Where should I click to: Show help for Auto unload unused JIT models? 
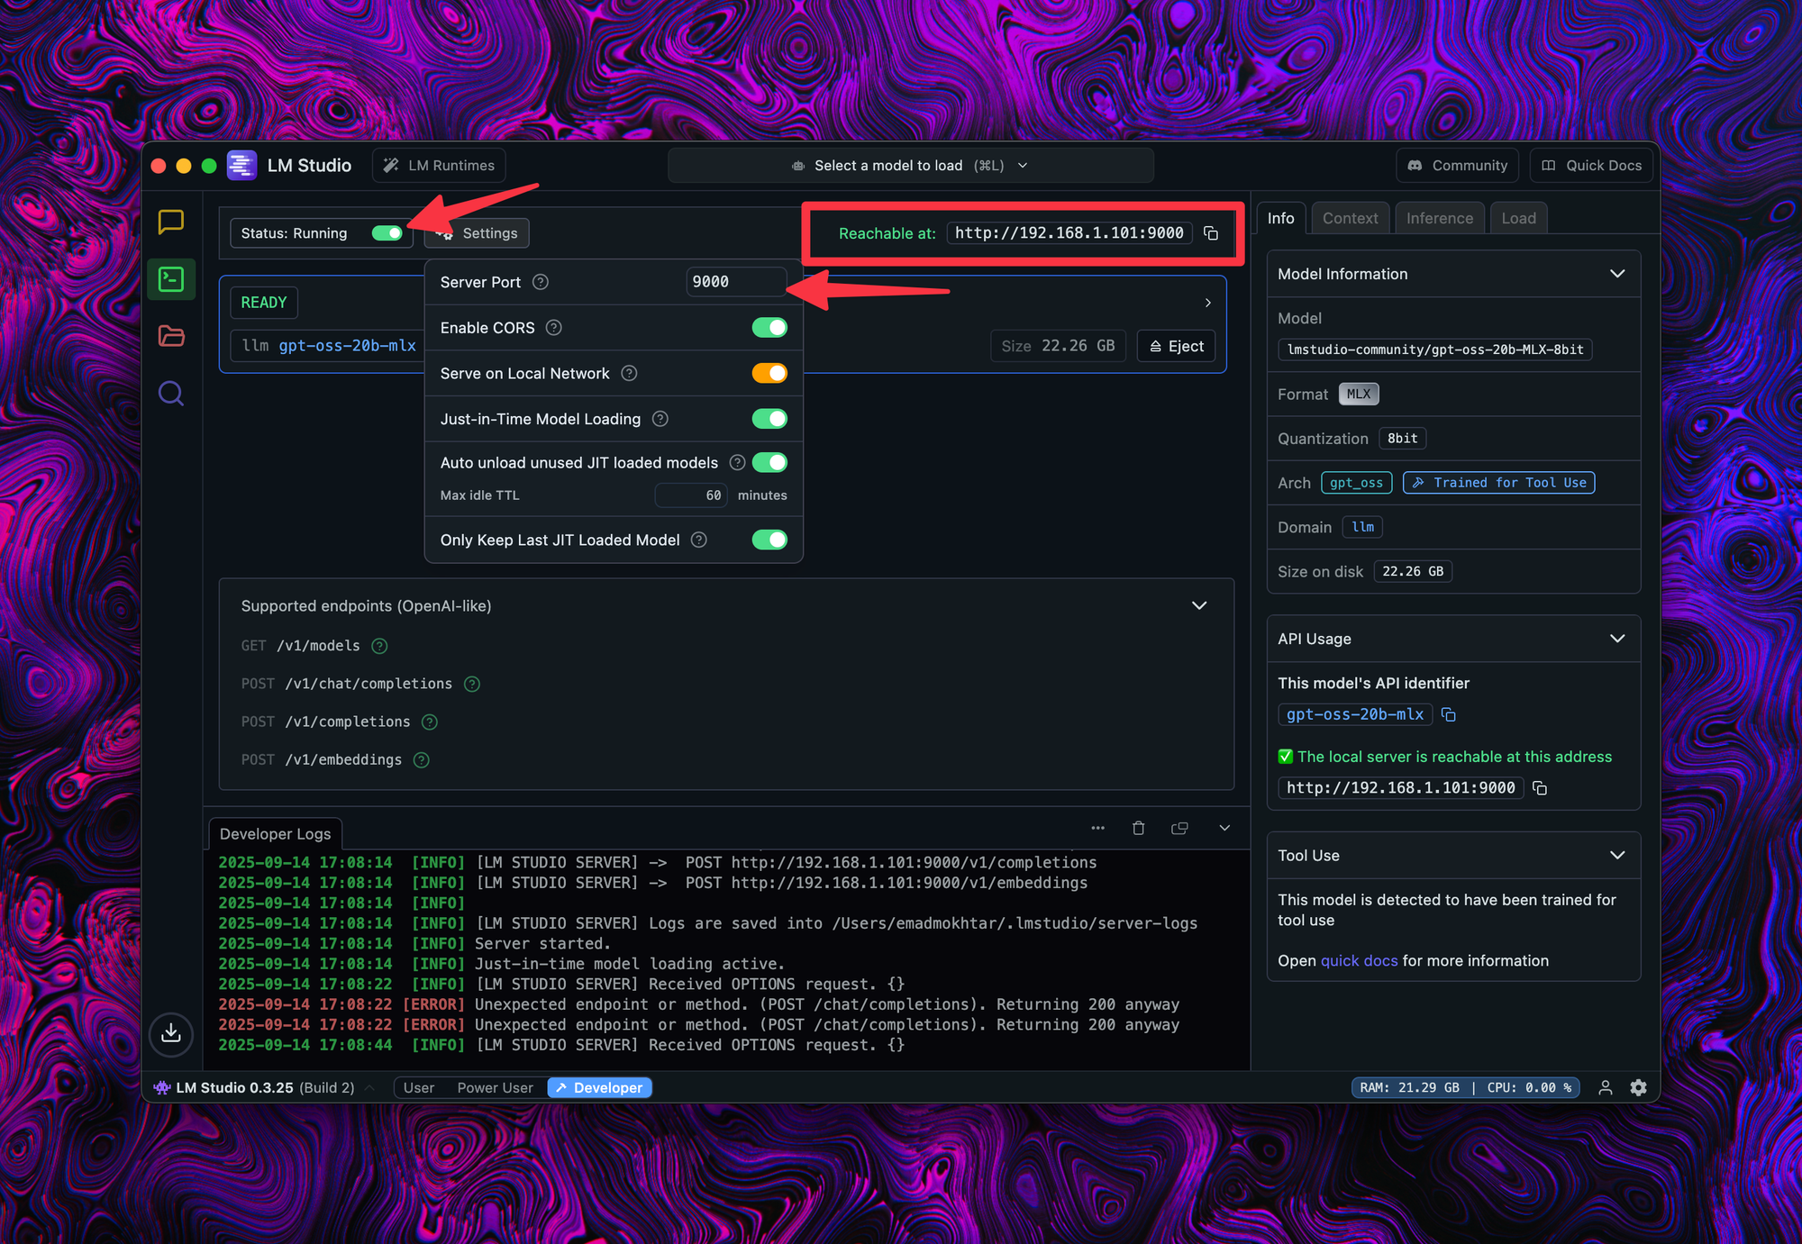pyautogui.click(x=737, y=463)
